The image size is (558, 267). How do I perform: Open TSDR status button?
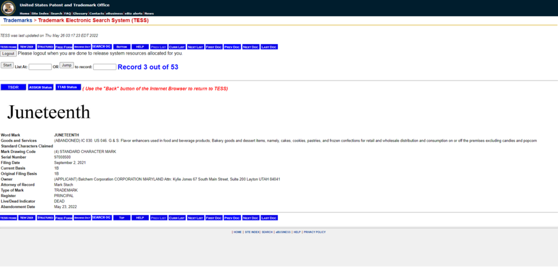click(x=14, y=87)
